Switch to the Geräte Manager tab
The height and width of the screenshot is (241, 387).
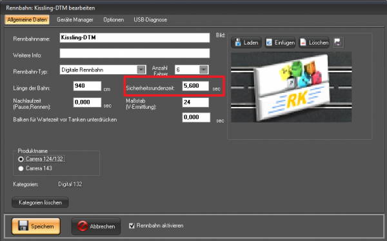[x=75, y=20]
